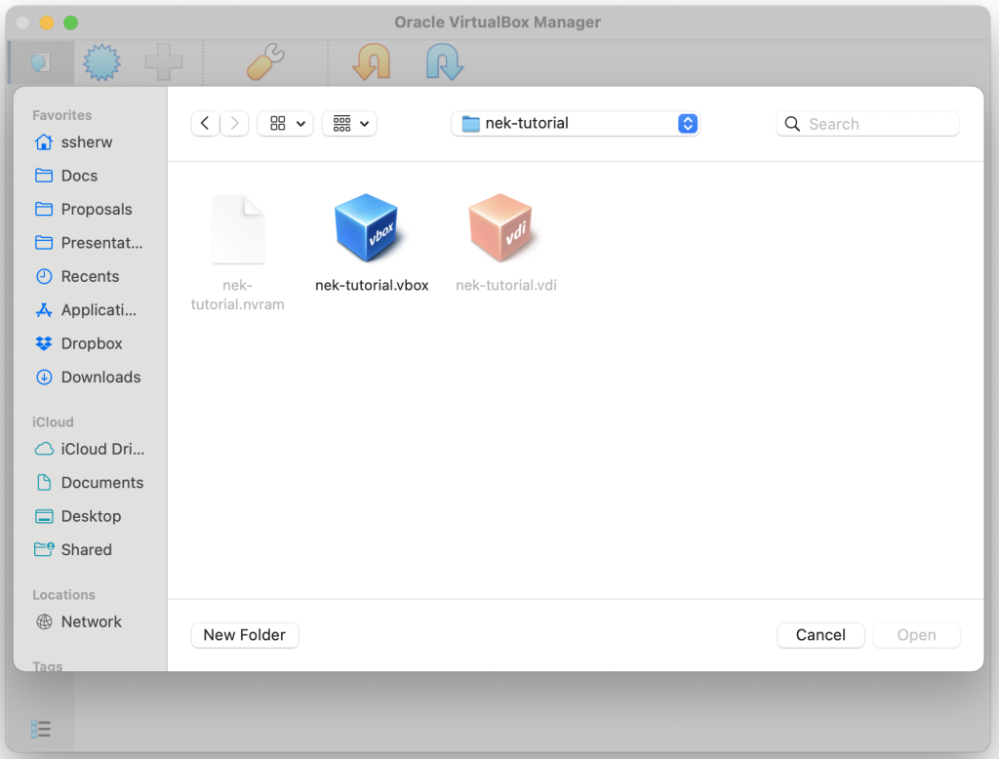Click the VirtualBox wrench settings icon
Viewport: 999px width, 759px height.
click(x=264, y=63)
